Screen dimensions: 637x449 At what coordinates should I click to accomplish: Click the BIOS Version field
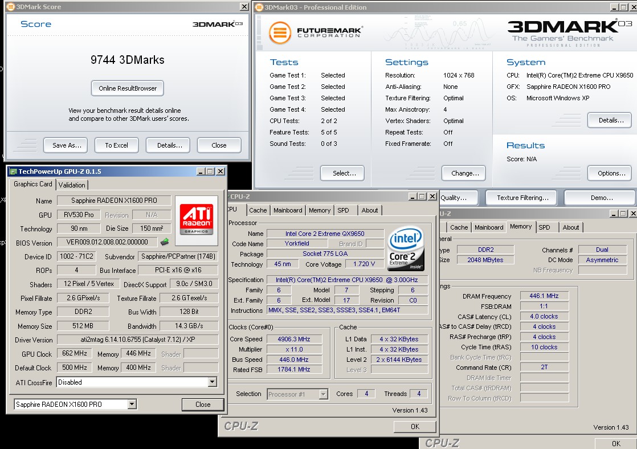(107, 242)
